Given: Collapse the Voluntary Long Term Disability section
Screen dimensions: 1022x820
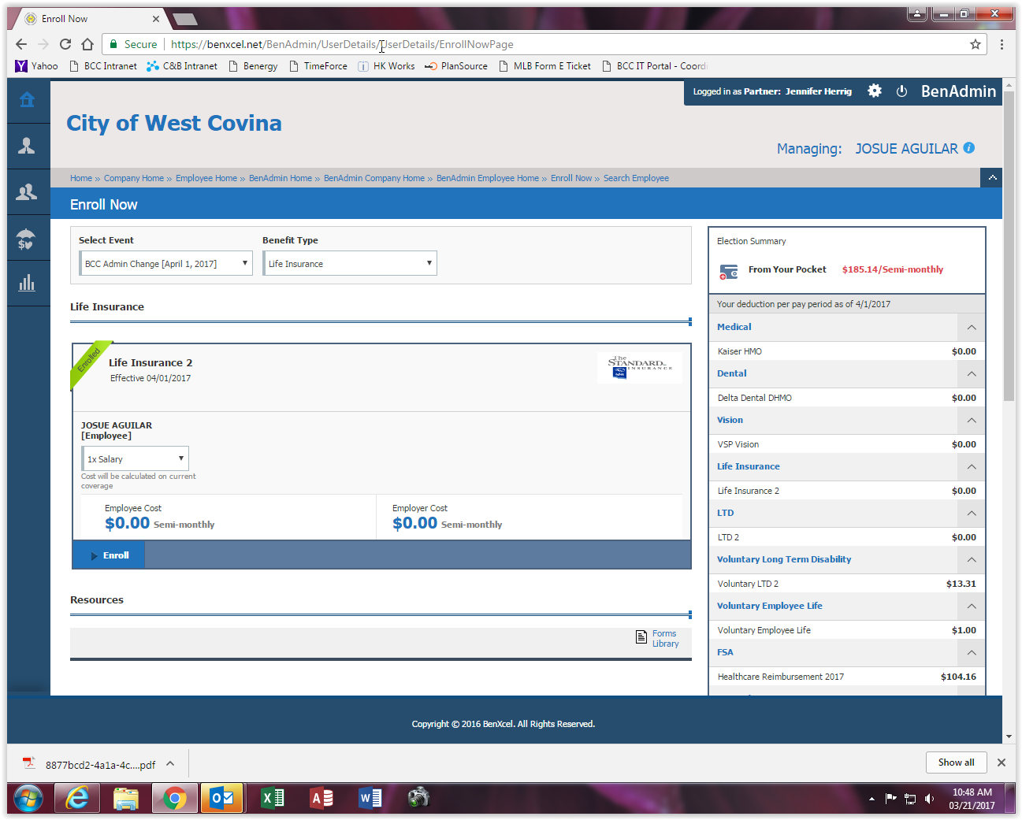Looking at the screenshot, I should 971,560.
